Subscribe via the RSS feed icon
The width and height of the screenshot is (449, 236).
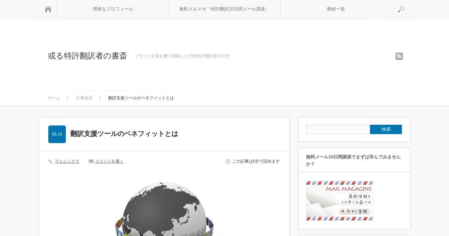pos(399,56)
